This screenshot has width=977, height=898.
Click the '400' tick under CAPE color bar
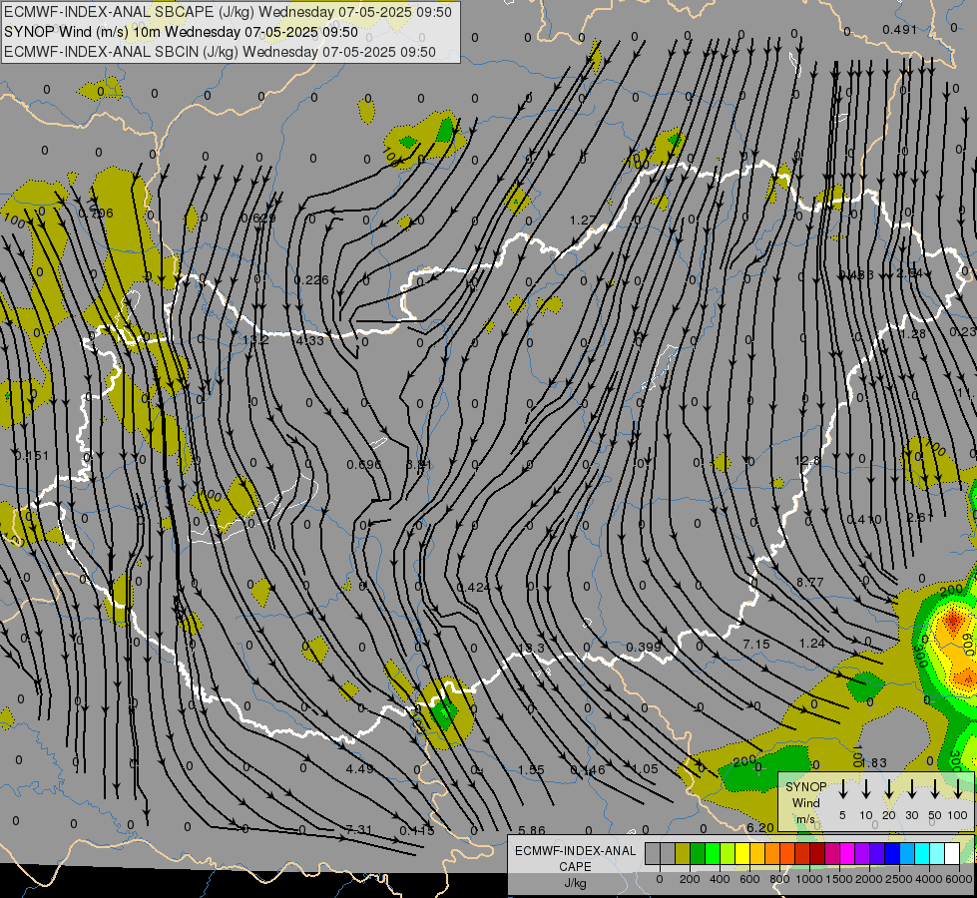(720, 879)
